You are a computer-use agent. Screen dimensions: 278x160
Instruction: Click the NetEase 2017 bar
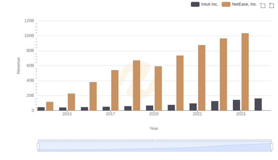click(x=115, y=90)
